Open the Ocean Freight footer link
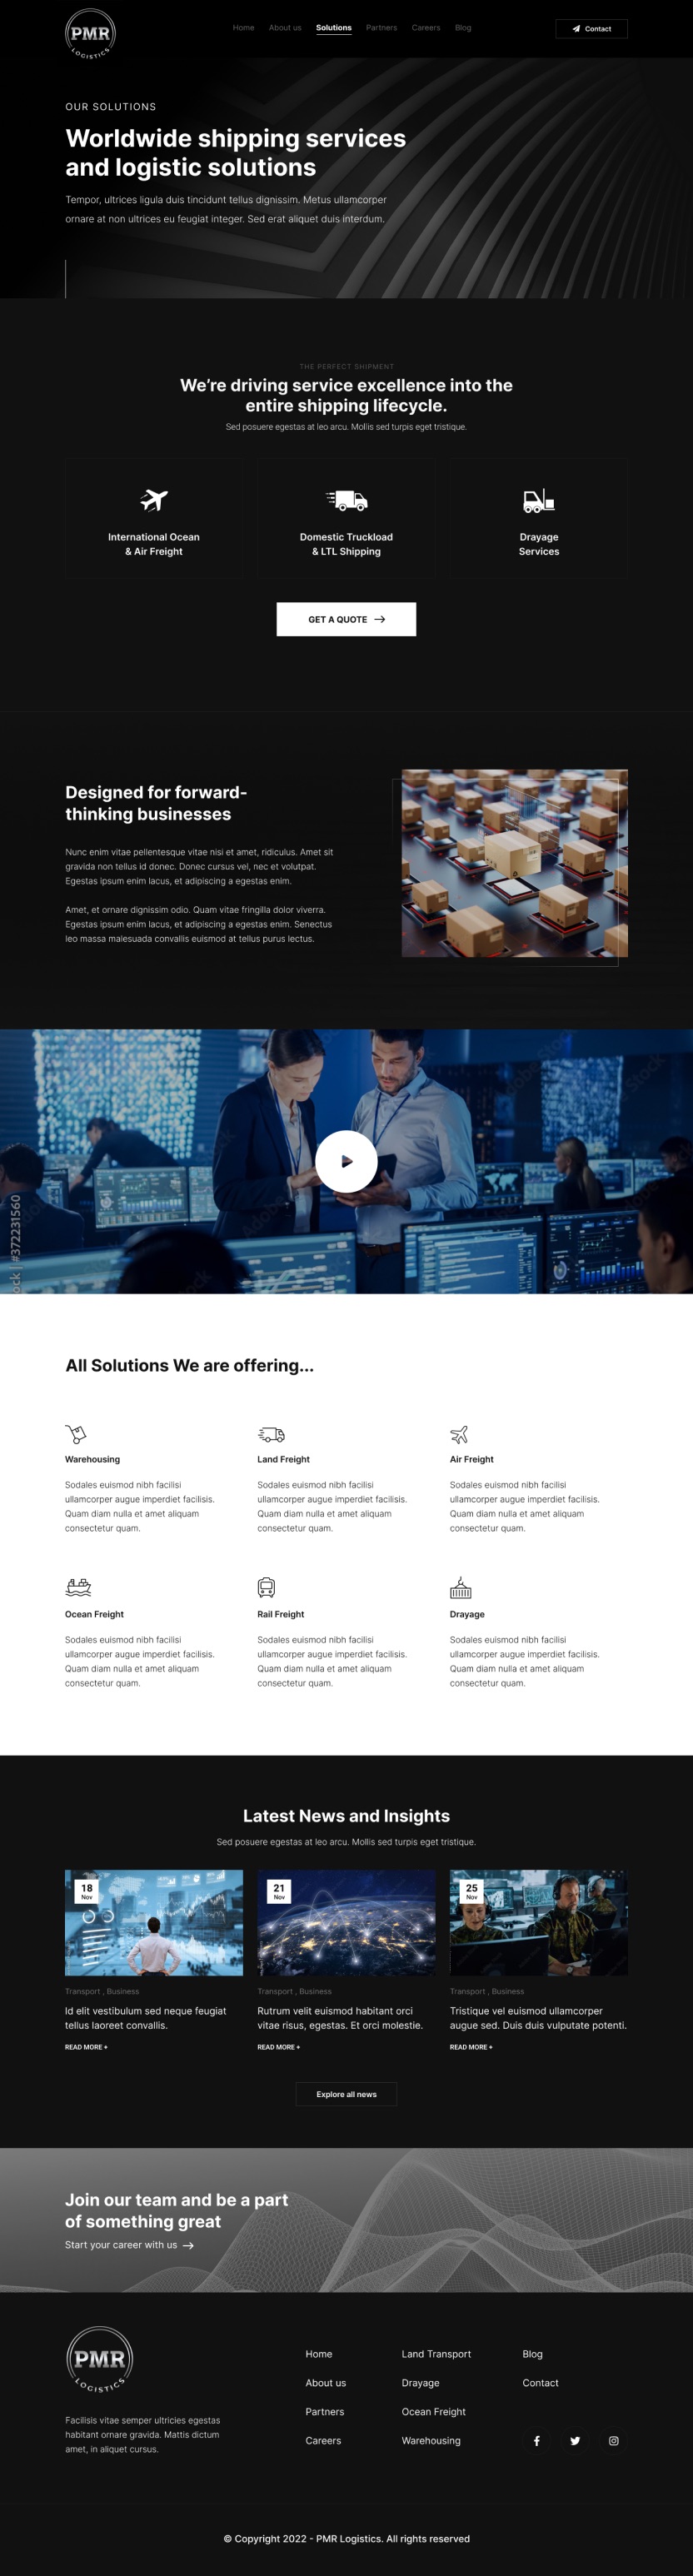This screenshot has height=2576, width=693. click(x=434, y=2412)
